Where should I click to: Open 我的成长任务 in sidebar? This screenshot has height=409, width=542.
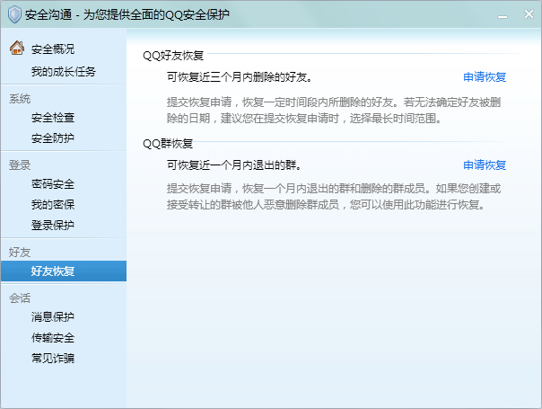(x=64, y=72)
